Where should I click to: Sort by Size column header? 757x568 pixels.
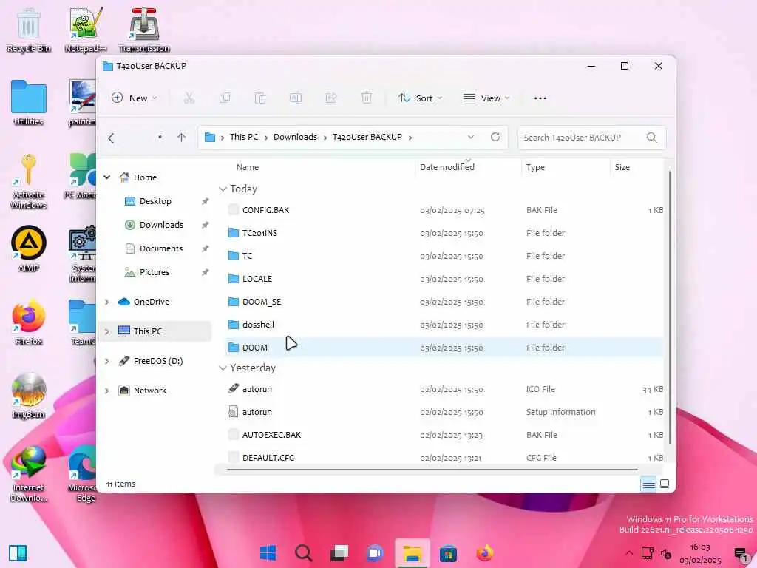tap(622, 167)
